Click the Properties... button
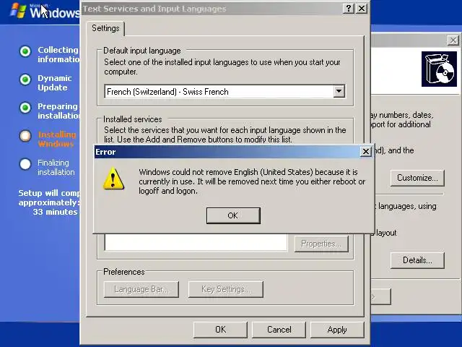Image resolution: width=462 pixels, height=347 pixels. click(x=321, y=244)
